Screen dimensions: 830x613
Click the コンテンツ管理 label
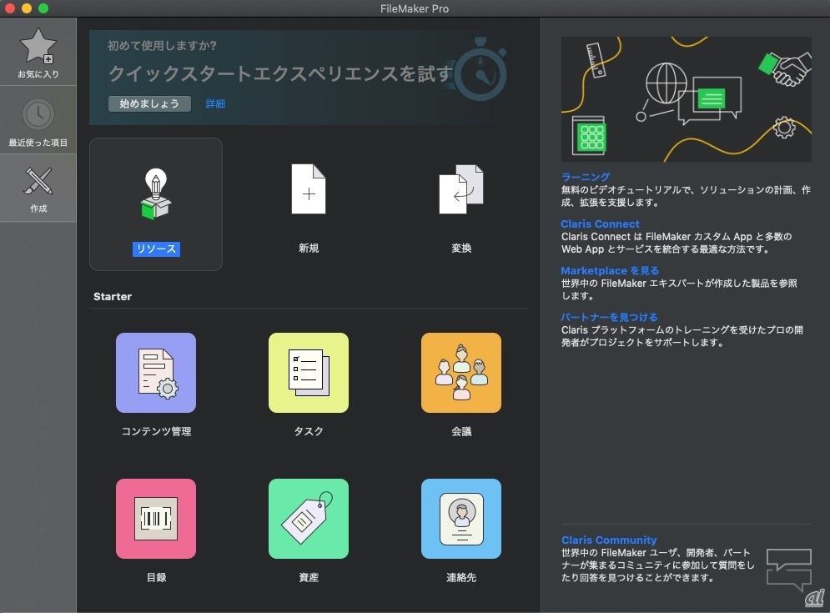[x=156, y=431]
